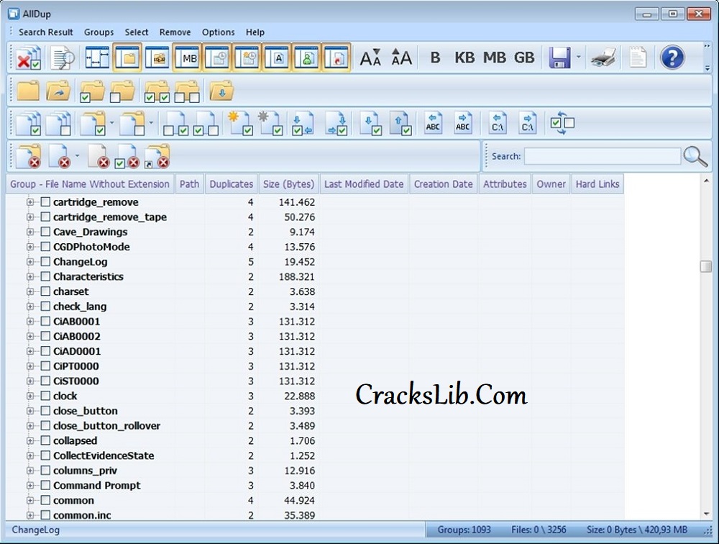
Task: Sort by Size (Bytes) column header
Action: tap(288, 184)
